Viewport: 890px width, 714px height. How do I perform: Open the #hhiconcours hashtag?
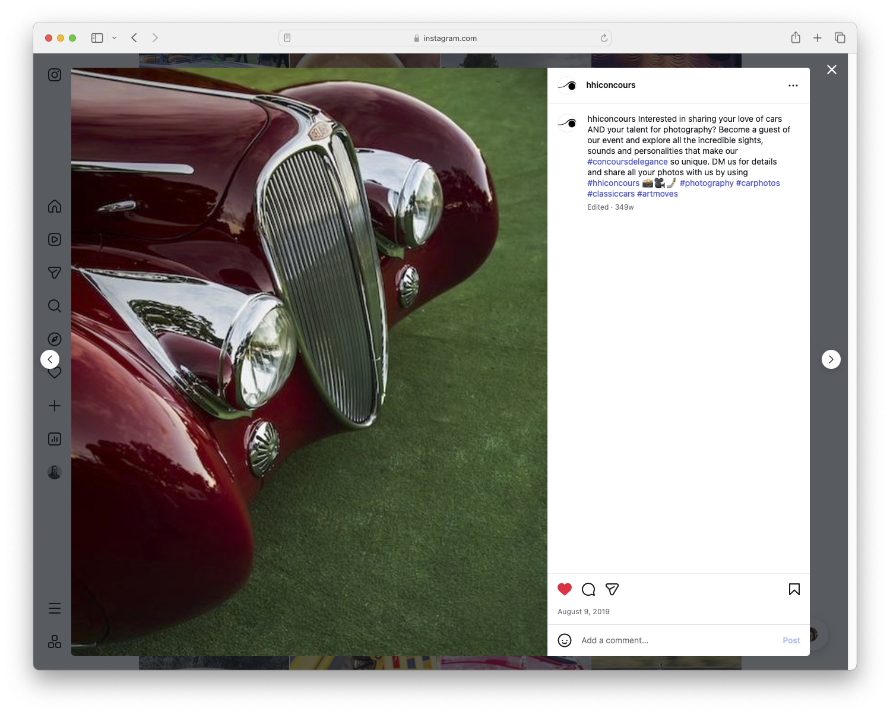pos(613,183)
